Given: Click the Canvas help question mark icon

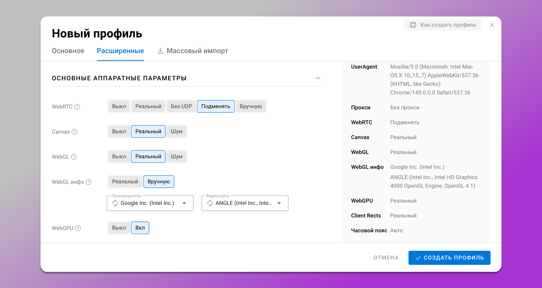Looking at the screenshot, I should click(x=74, y=132).
